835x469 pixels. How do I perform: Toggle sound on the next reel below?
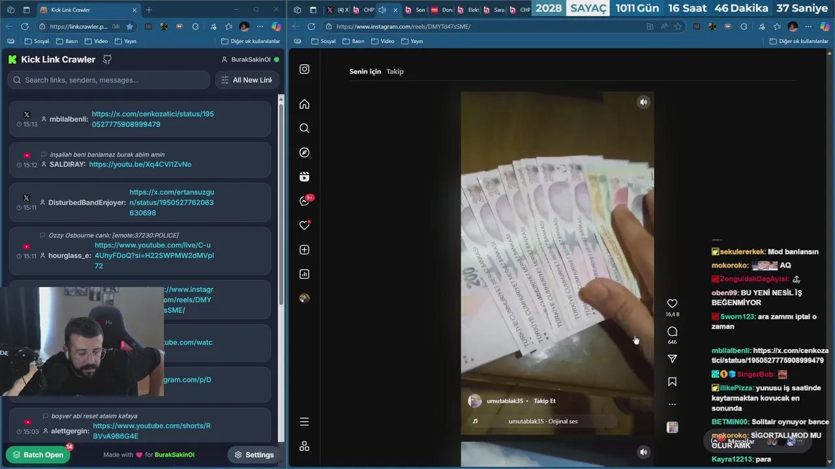(x=643, y=452)
